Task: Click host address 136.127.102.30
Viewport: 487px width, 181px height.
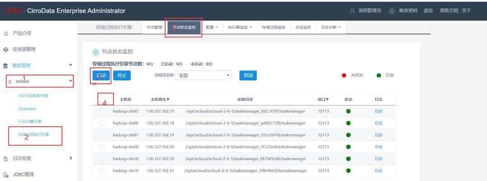Action: tap(160, 159)
